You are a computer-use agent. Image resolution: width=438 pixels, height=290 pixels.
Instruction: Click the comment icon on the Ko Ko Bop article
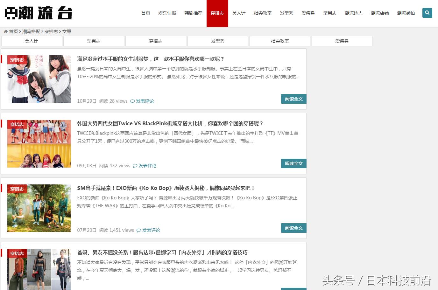(x=139, y=230)
